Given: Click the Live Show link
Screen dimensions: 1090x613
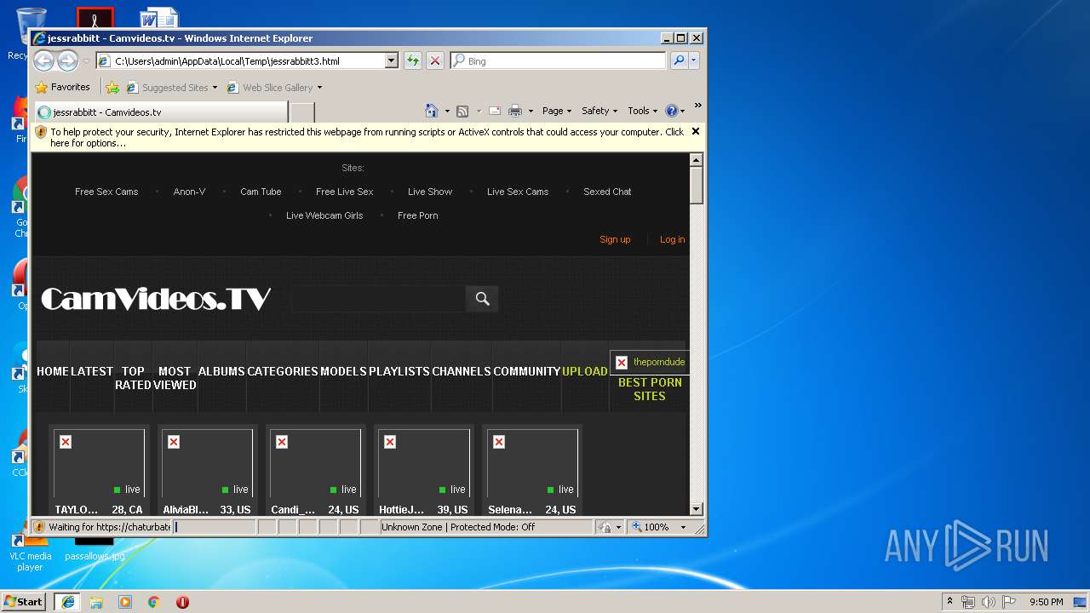Looking at the screenshot, I should pyautogui.click(x=430, y=192).
